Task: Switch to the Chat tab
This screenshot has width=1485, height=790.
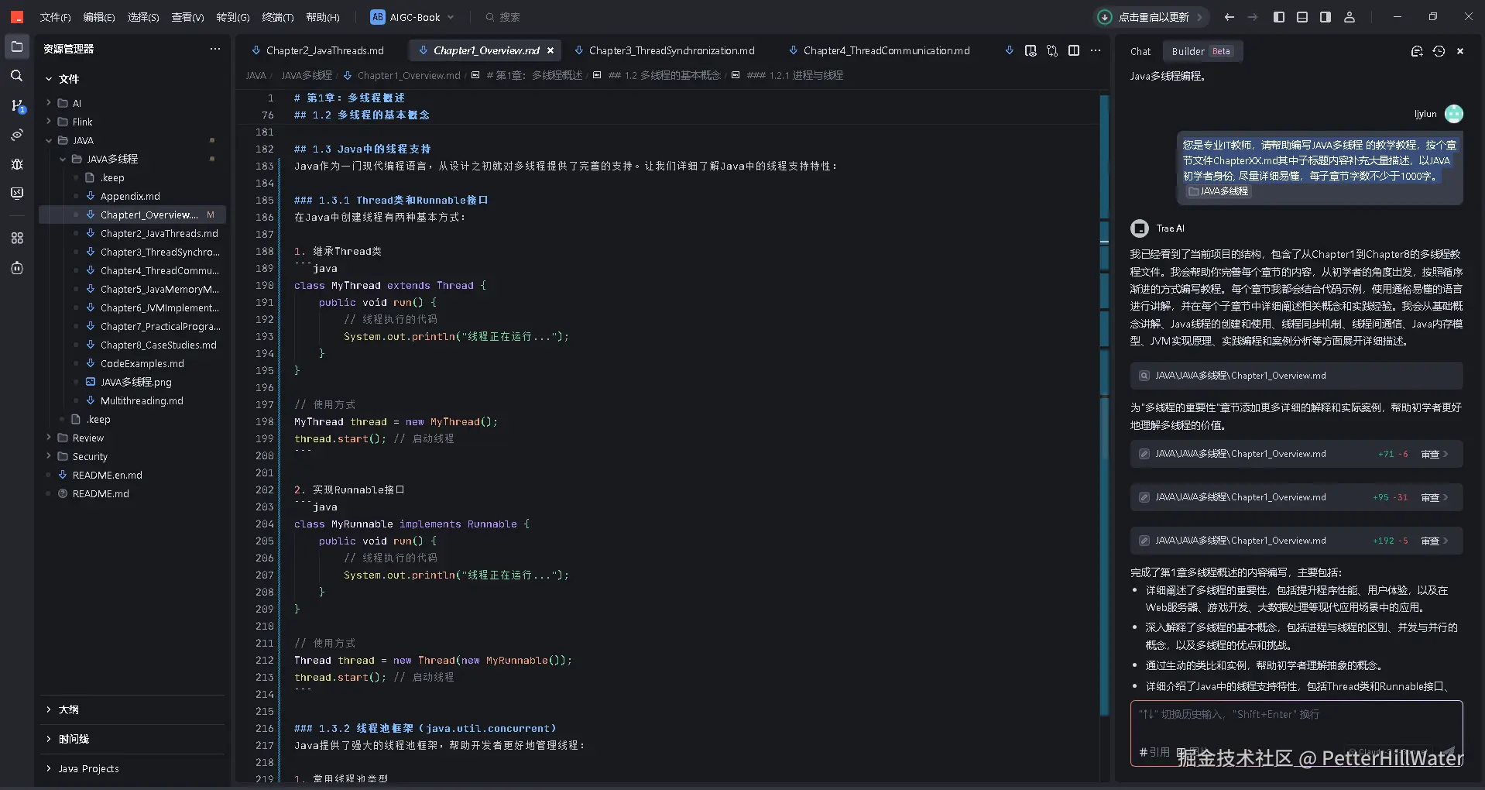Action: [1140, 51]
